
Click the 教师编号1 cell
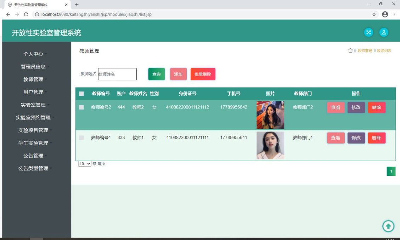(x=101, y=138)
